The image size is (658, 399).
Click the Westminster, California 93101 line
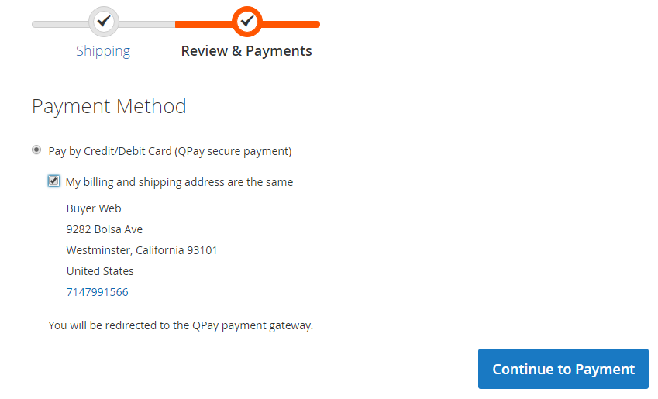[x=142, y=250]
